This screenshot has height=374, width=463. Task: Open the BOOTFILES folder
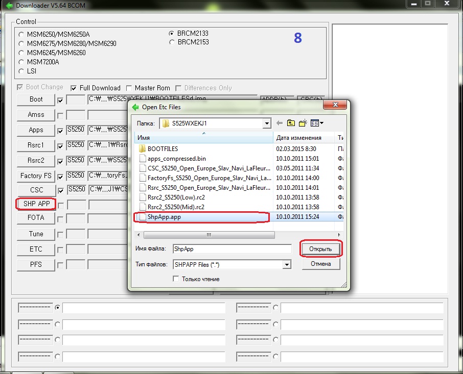(163, 148)
